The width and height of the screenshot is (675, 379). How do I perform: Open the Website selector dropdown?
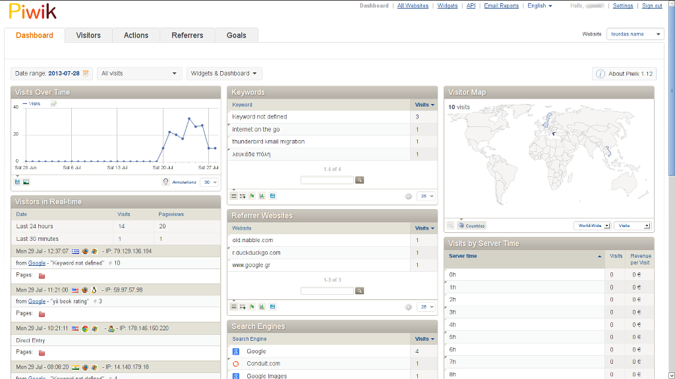click(635, 34)
